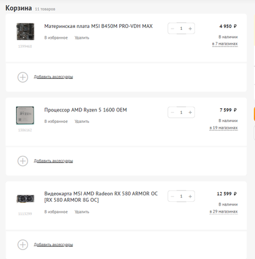Decrease quantity of AMD Ryzen 5 1600
This screenshot has width=255, height=259.
pos(172,112)
